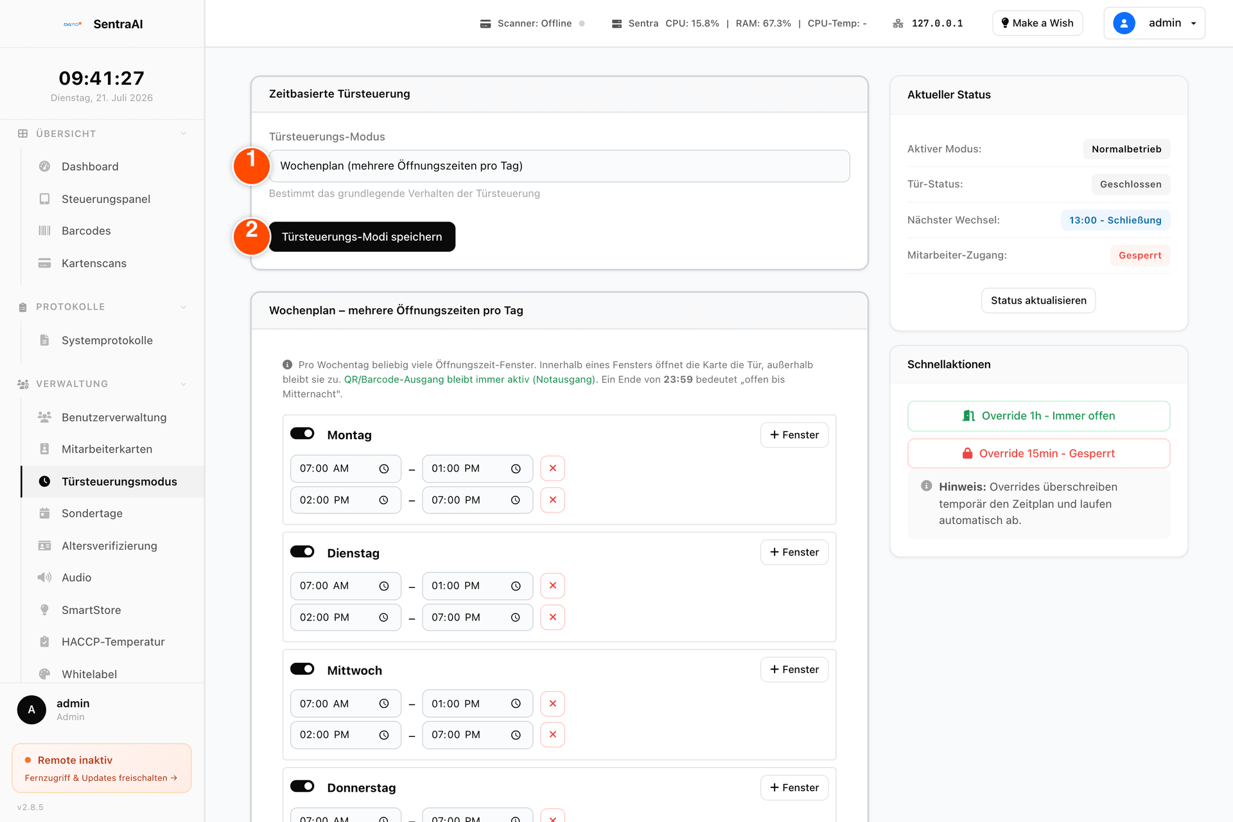Add a Fenster to Montag
The width and height of the screenshot is (1233, 822).
pos(794,435)
